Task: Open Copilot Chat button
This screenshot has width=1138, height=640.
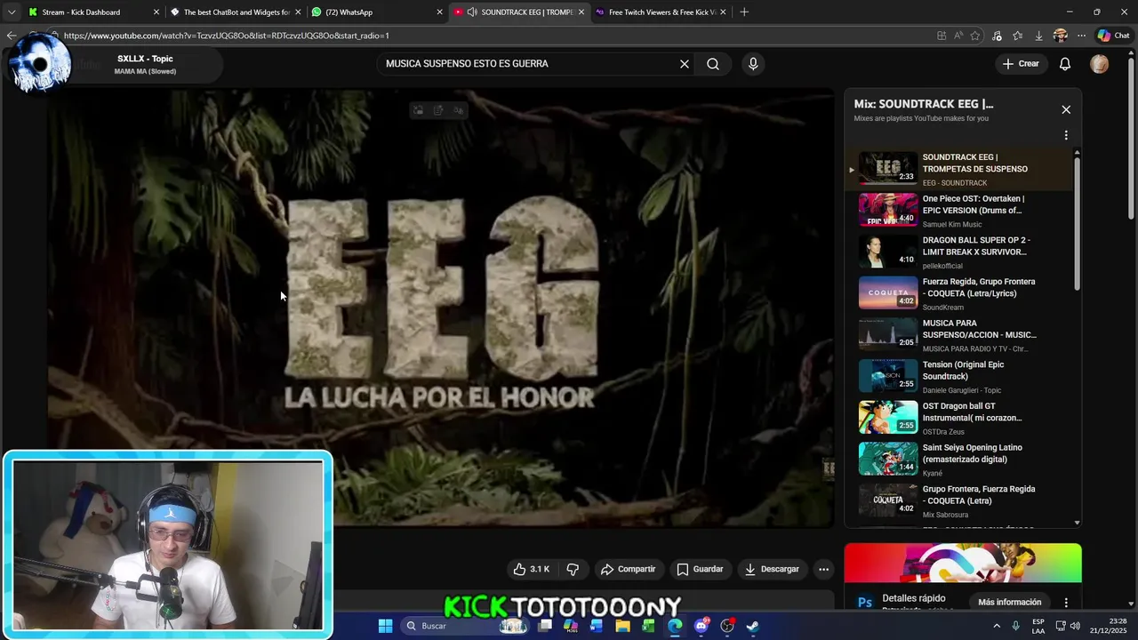Action: (x=1113, y=36)
